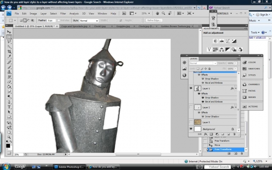Viewport: 272px width, 170px height.
Task: Toggle Lock position in Layers panel
Action: click(x=206, y=68)
